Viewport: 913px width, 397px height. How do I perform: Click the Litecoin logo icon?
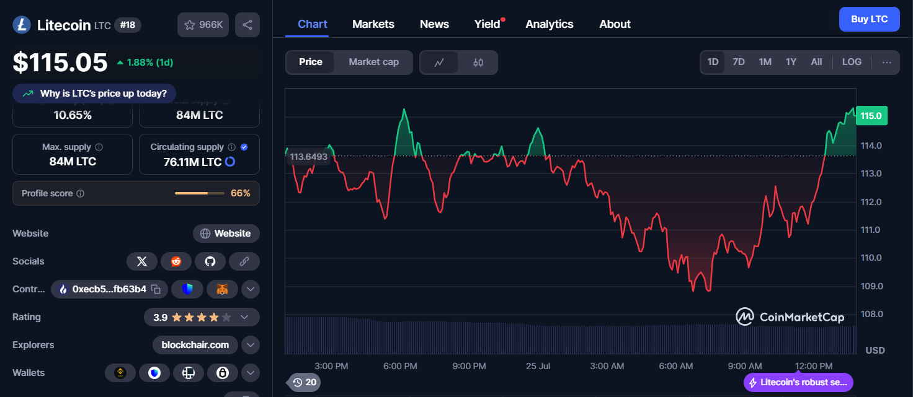click(22, 25)
